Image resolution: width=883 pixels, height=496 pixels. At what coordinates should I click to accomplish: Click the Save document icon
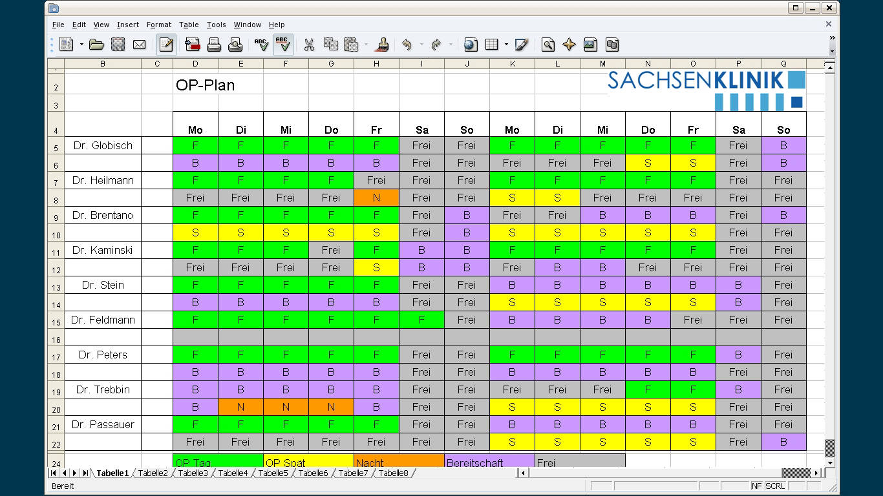118,45
